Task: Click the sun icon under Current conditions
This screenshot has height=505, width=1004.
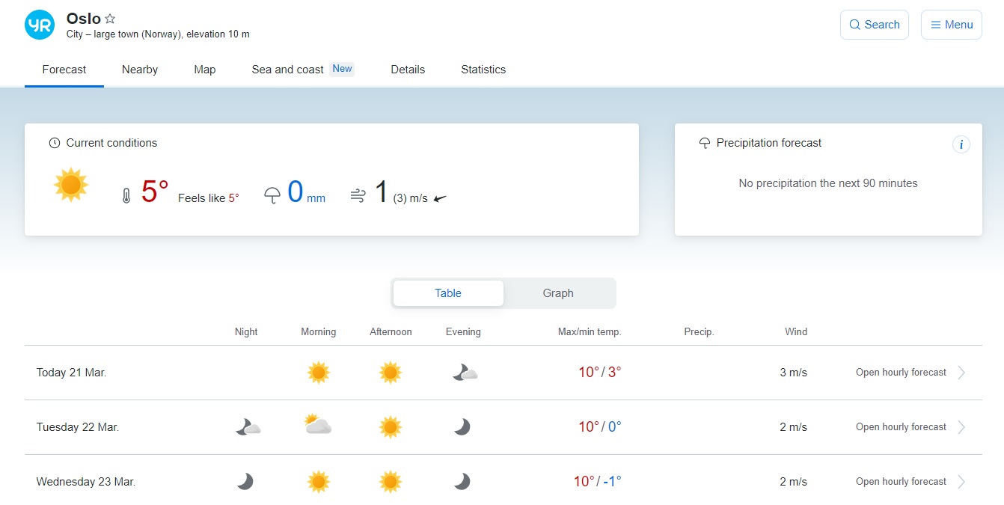Action: (x=71, y=184)
